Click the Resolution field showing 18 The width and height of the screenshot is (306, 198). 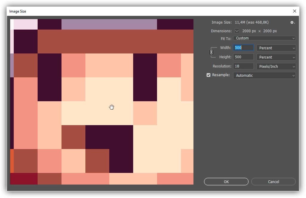click(x=243, y=66)
